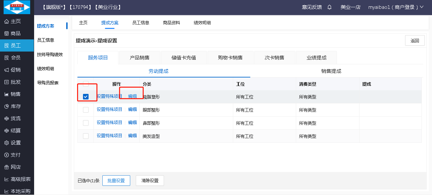This screenshot has height=195, width=432.
Task: Open the top 商品资料 tab
Action: coord(172,23)
